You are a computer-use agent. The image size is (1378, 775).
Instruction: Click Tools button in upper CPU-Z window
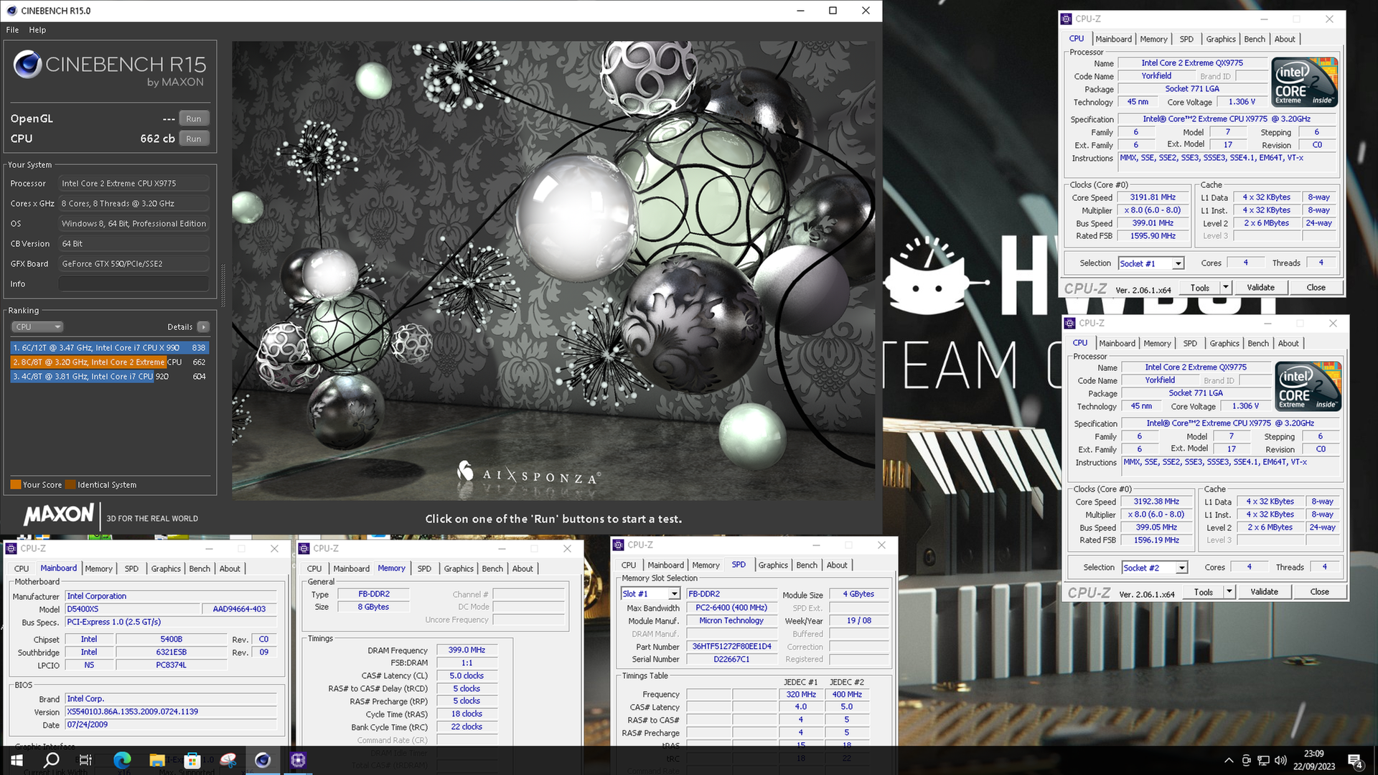coord(1200,288)
